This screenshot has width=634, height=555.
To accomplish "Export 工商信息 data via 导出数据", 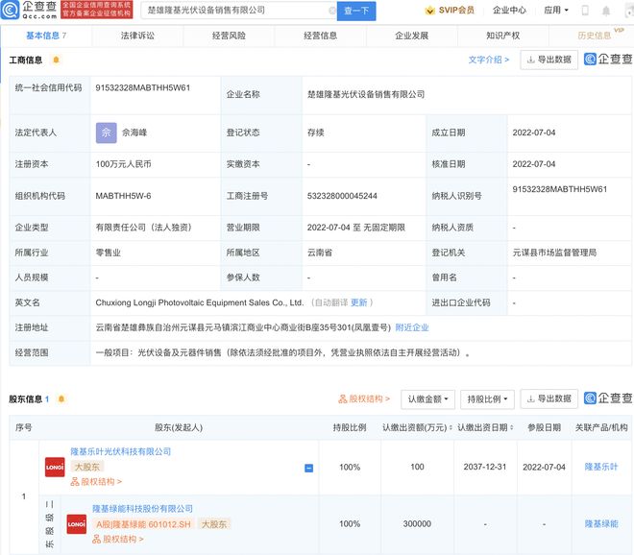I will point(549,60).
